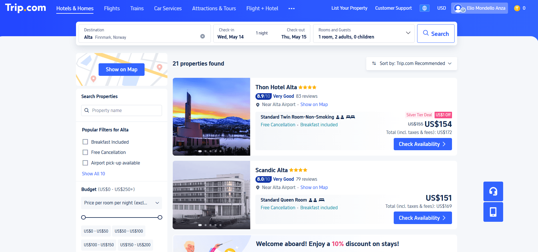Go to the Flights tab

coord(112,9)
